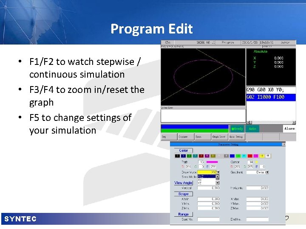Click the Step function key button

[x=169, y=137]
